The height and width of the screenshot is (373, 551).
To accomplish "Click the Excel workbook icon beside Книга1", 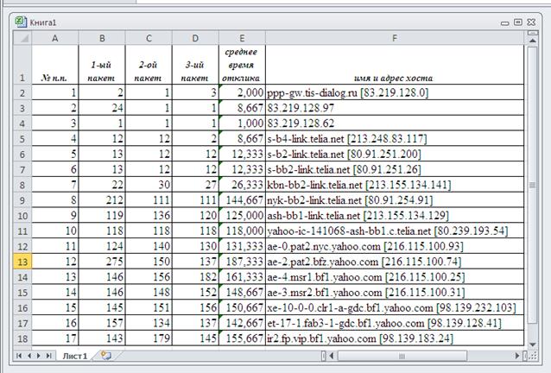I will 21,22.
